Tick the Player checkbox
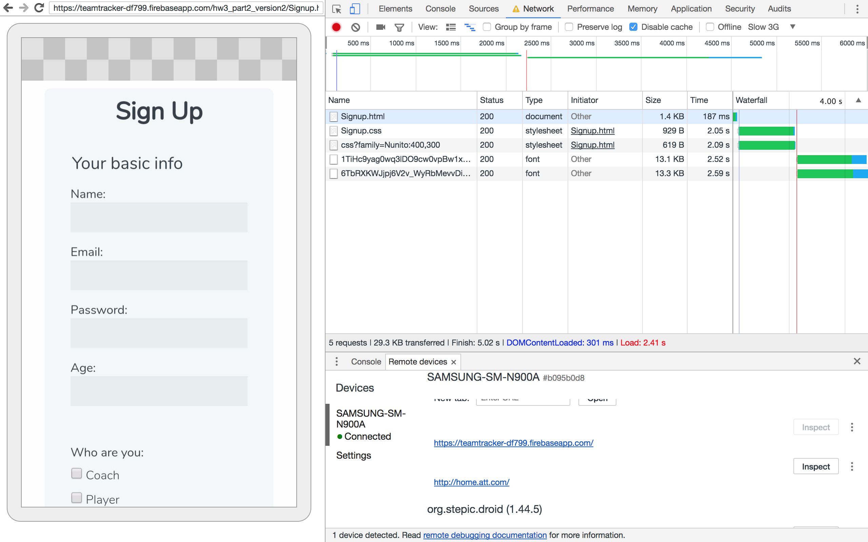 (x=76, y=498)
